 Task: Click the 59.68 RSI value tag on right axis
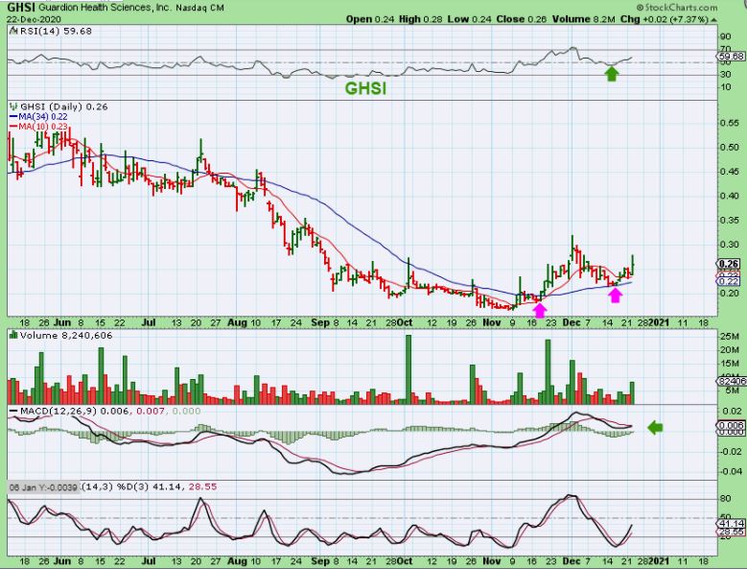[732, 57]
